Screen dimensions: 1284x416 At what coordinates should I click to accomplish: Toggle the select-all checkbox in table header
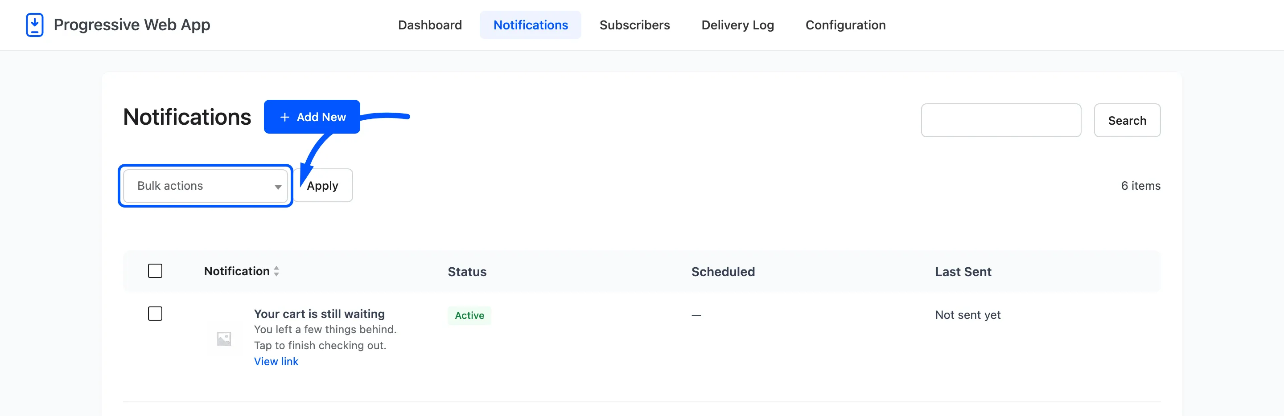pyautogui.click(x=155, y=271)
